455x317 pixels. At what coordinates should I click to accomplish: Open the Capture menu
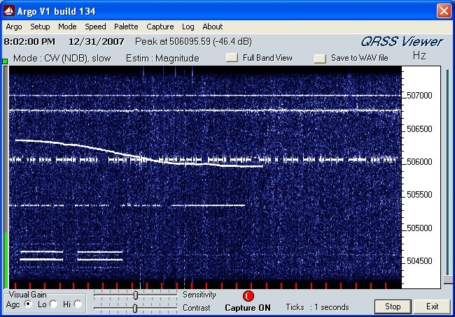(160, 27)
